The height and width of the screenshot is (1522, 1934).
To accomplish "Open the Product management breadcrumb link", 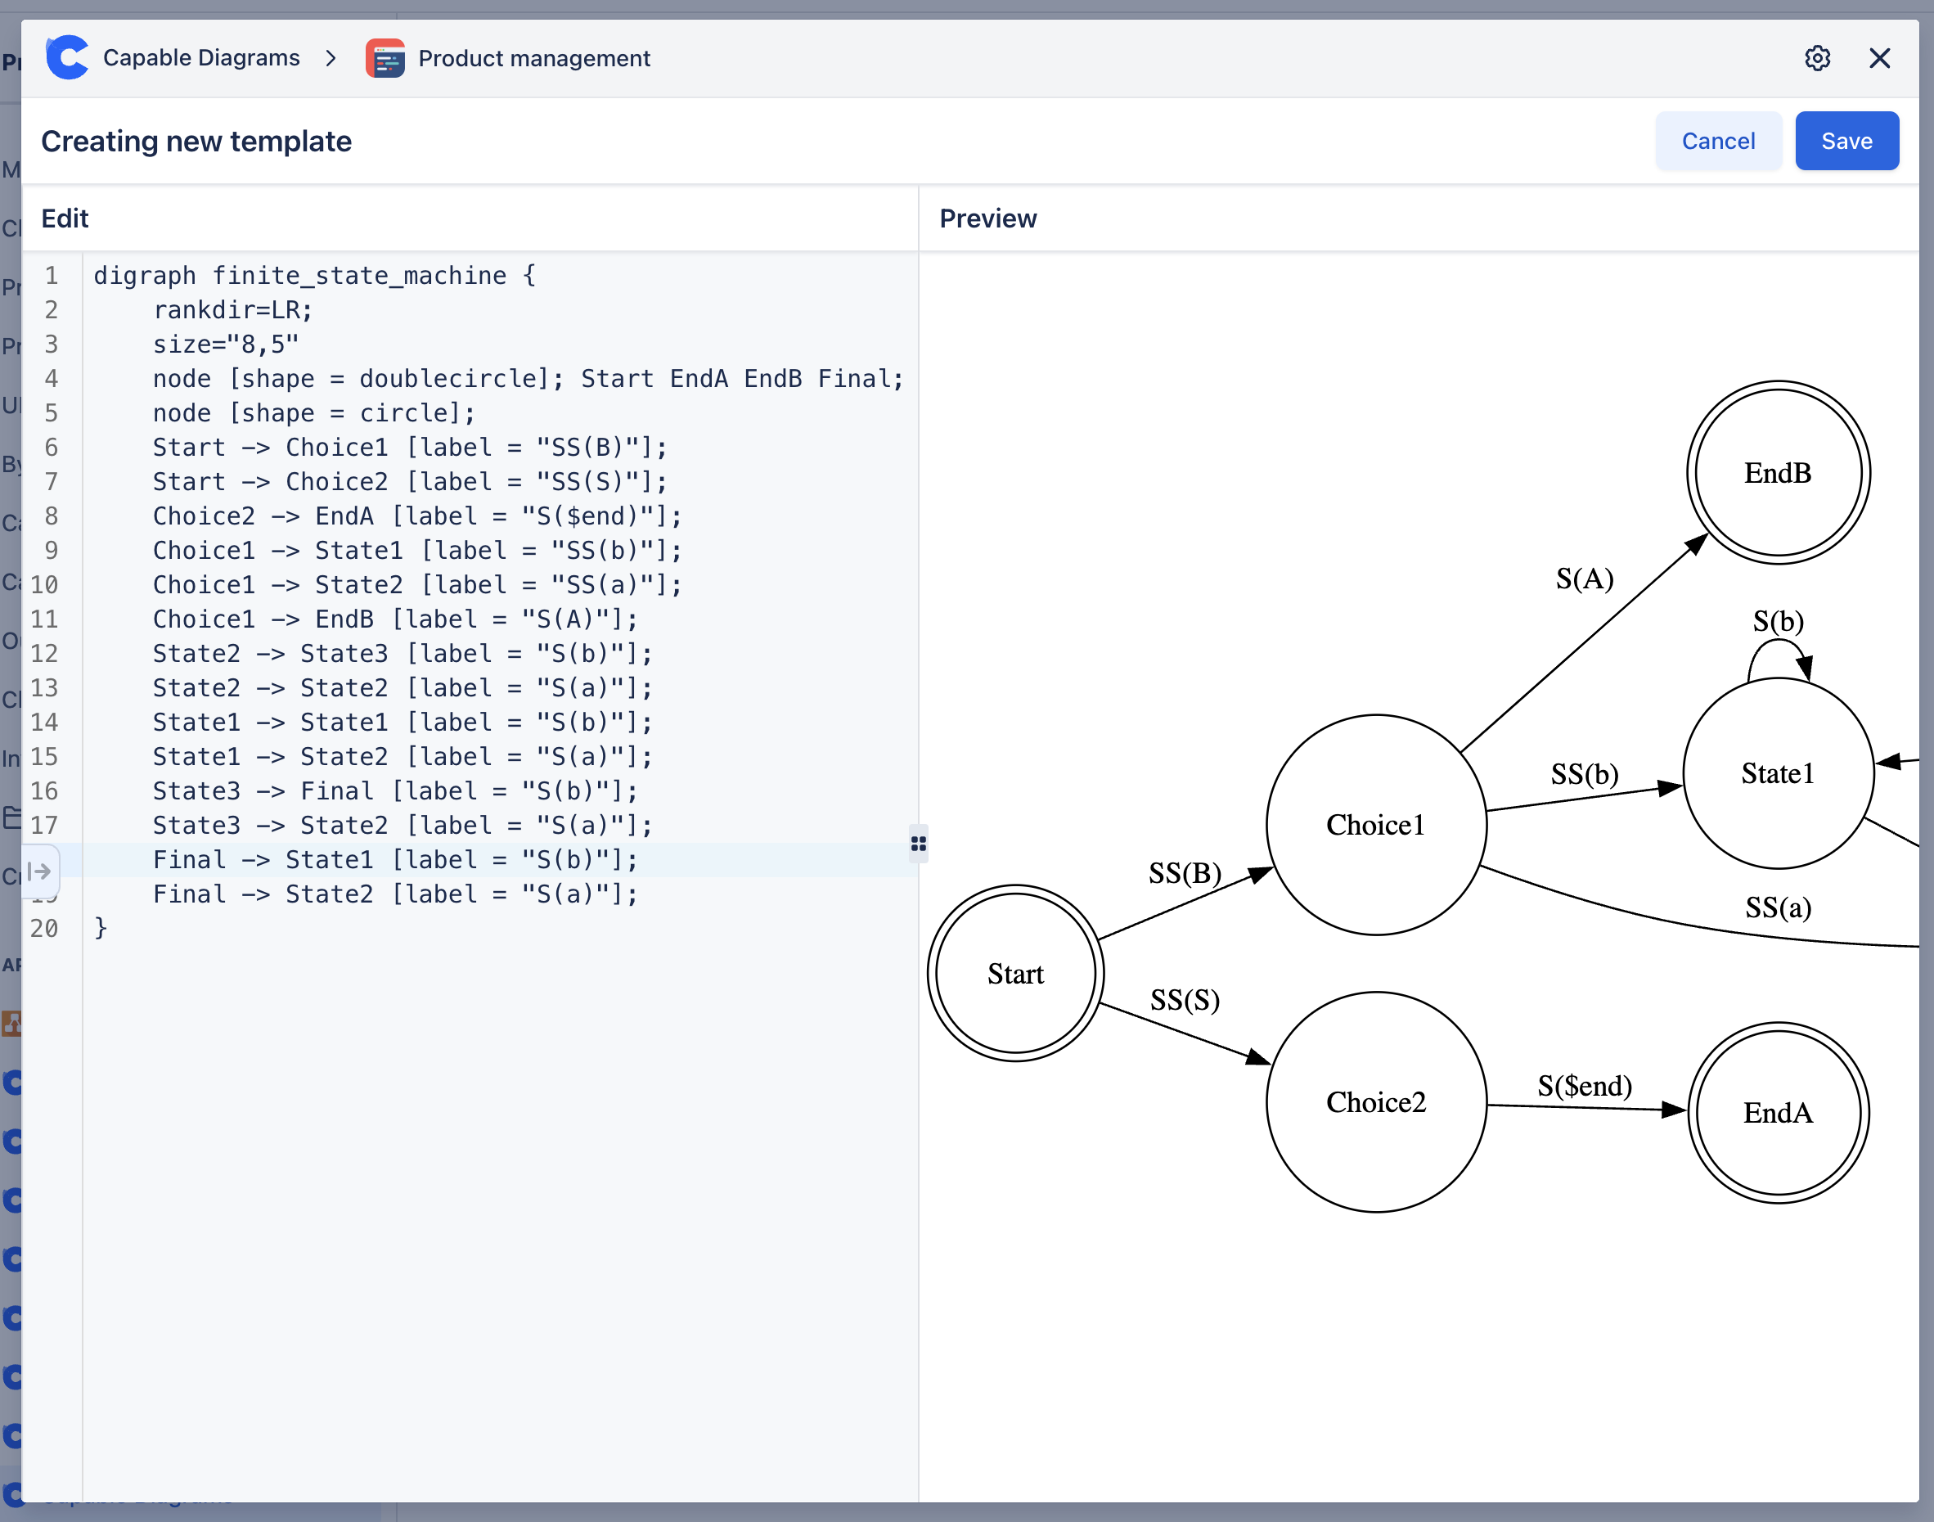I will (x=534, y=58).
